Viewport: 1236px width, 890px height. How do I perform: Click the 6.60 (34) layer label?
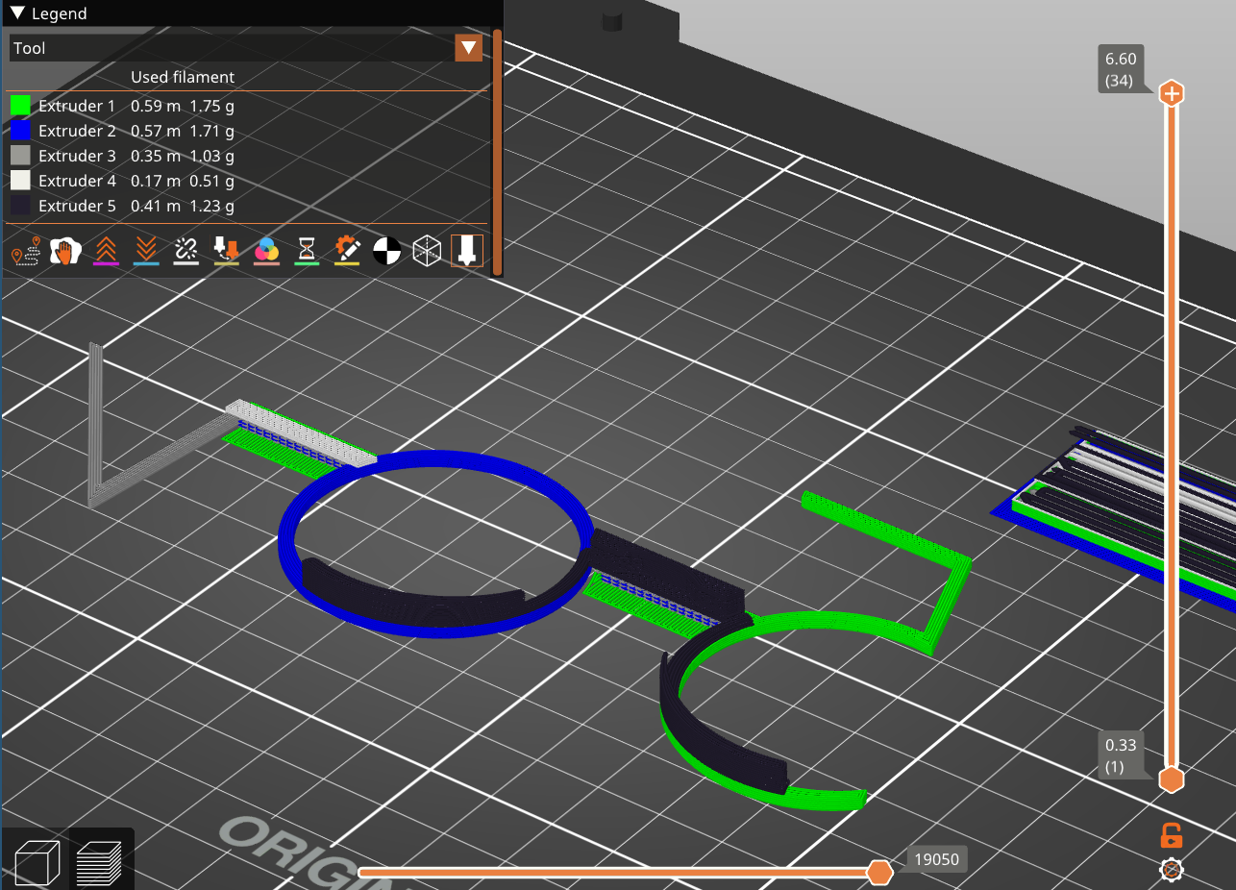point(1121,70)
